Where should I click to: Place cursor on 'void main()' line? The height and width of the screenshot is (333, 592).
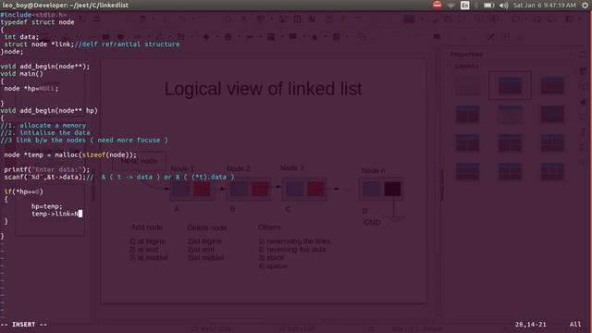coord(21,74)
